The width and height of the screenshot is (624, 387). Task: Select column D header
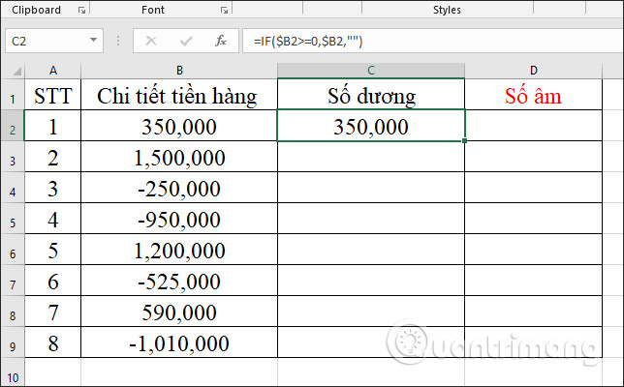click(x=533, y=71)
